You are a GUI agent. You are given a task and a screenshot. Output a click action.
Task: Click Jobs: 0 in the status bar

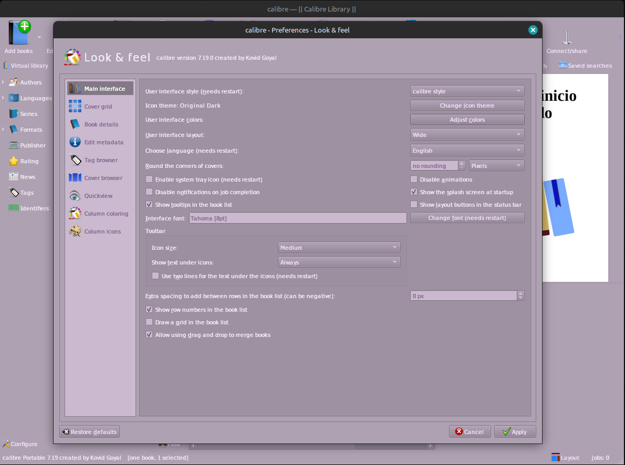[x=600, y=458]
